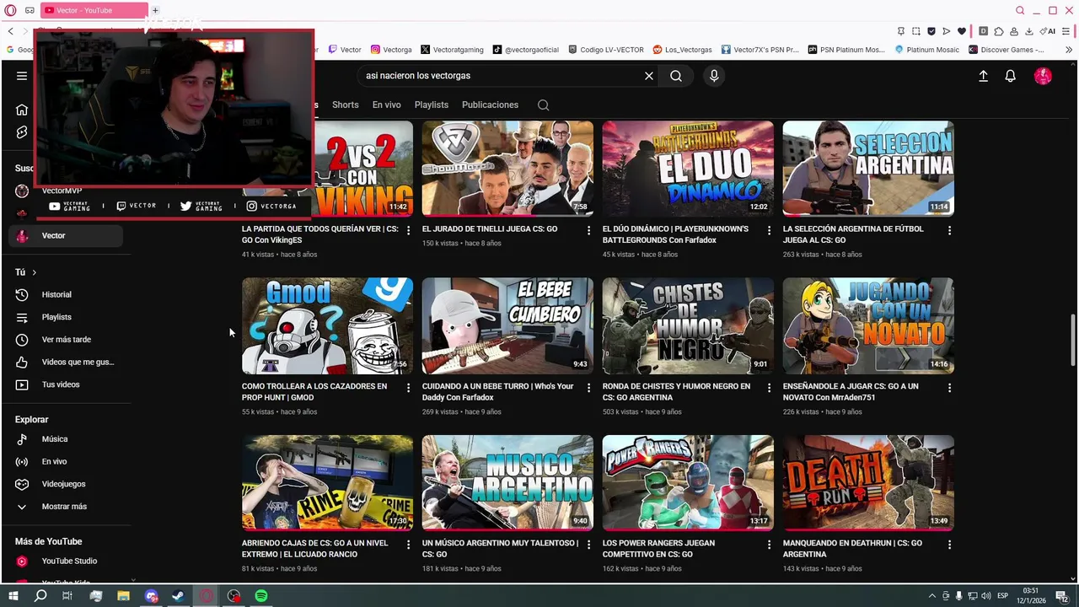
Task: Open options for ENSEÑANDOLE A JUGAR video
Action: (949, 388)
